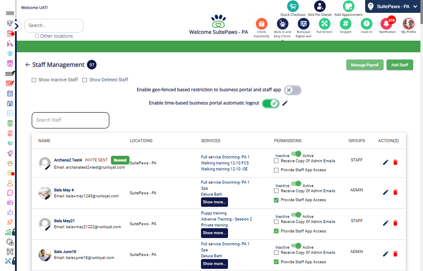Open the Snippet hashtag icon
Screen dimensions: 423x271
coord(345,24)
